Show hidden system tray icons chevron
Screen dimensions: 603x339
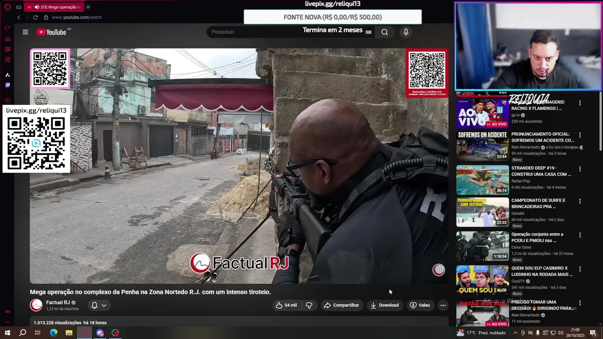(x=515, y=333)
